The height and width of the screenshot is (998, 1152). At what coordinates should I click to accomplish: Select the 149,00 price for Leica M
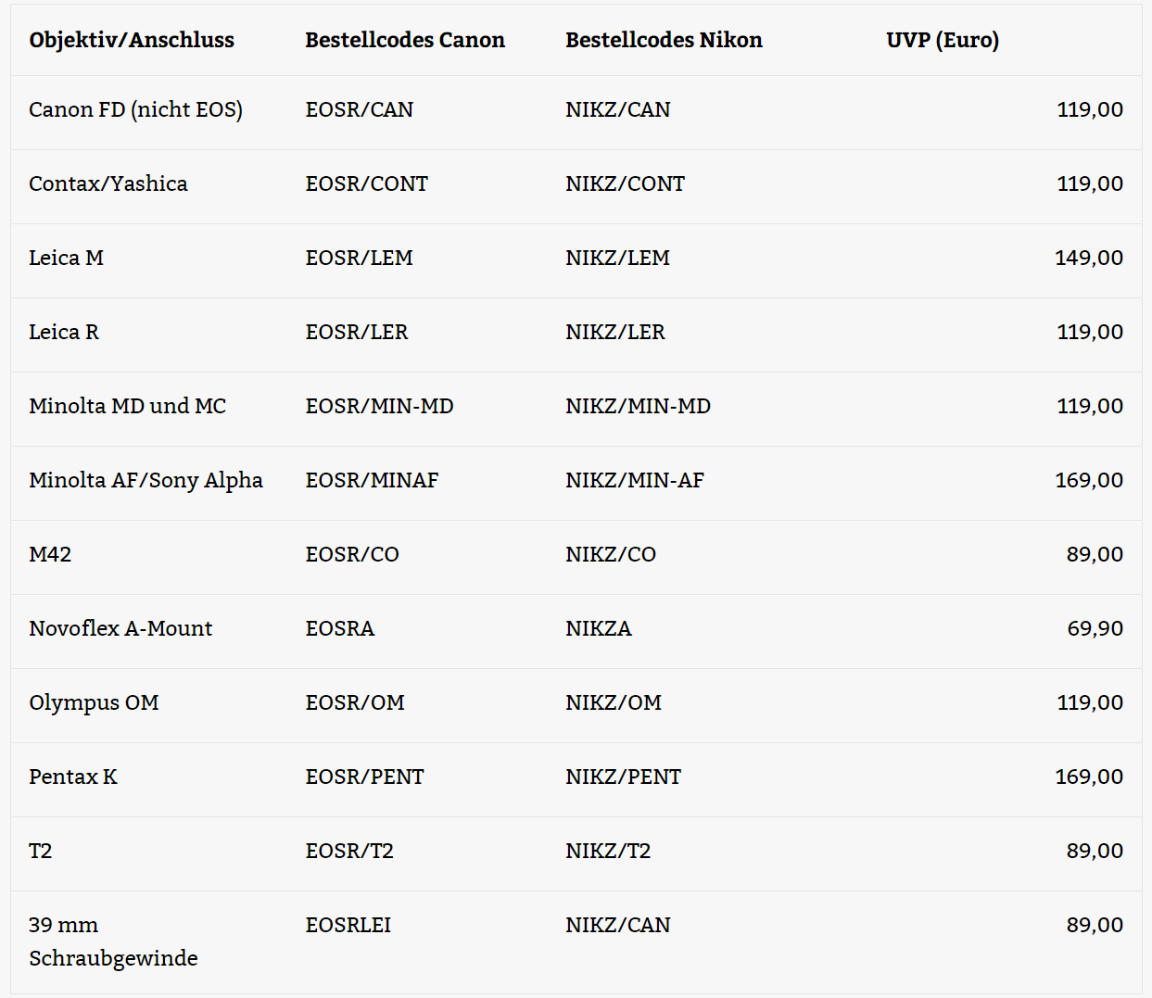[1089, 258]
